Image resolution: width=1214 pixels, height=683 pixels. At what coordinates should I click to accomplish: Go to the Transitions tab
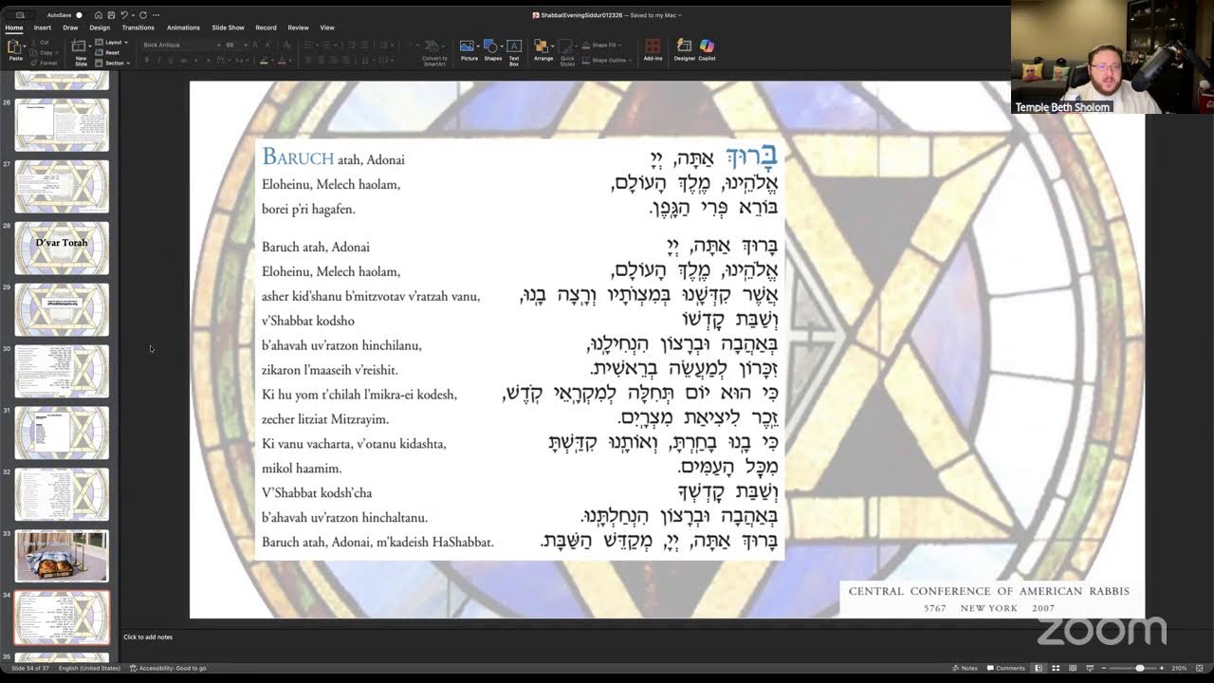pyautogui.click(x=138, y=28)
